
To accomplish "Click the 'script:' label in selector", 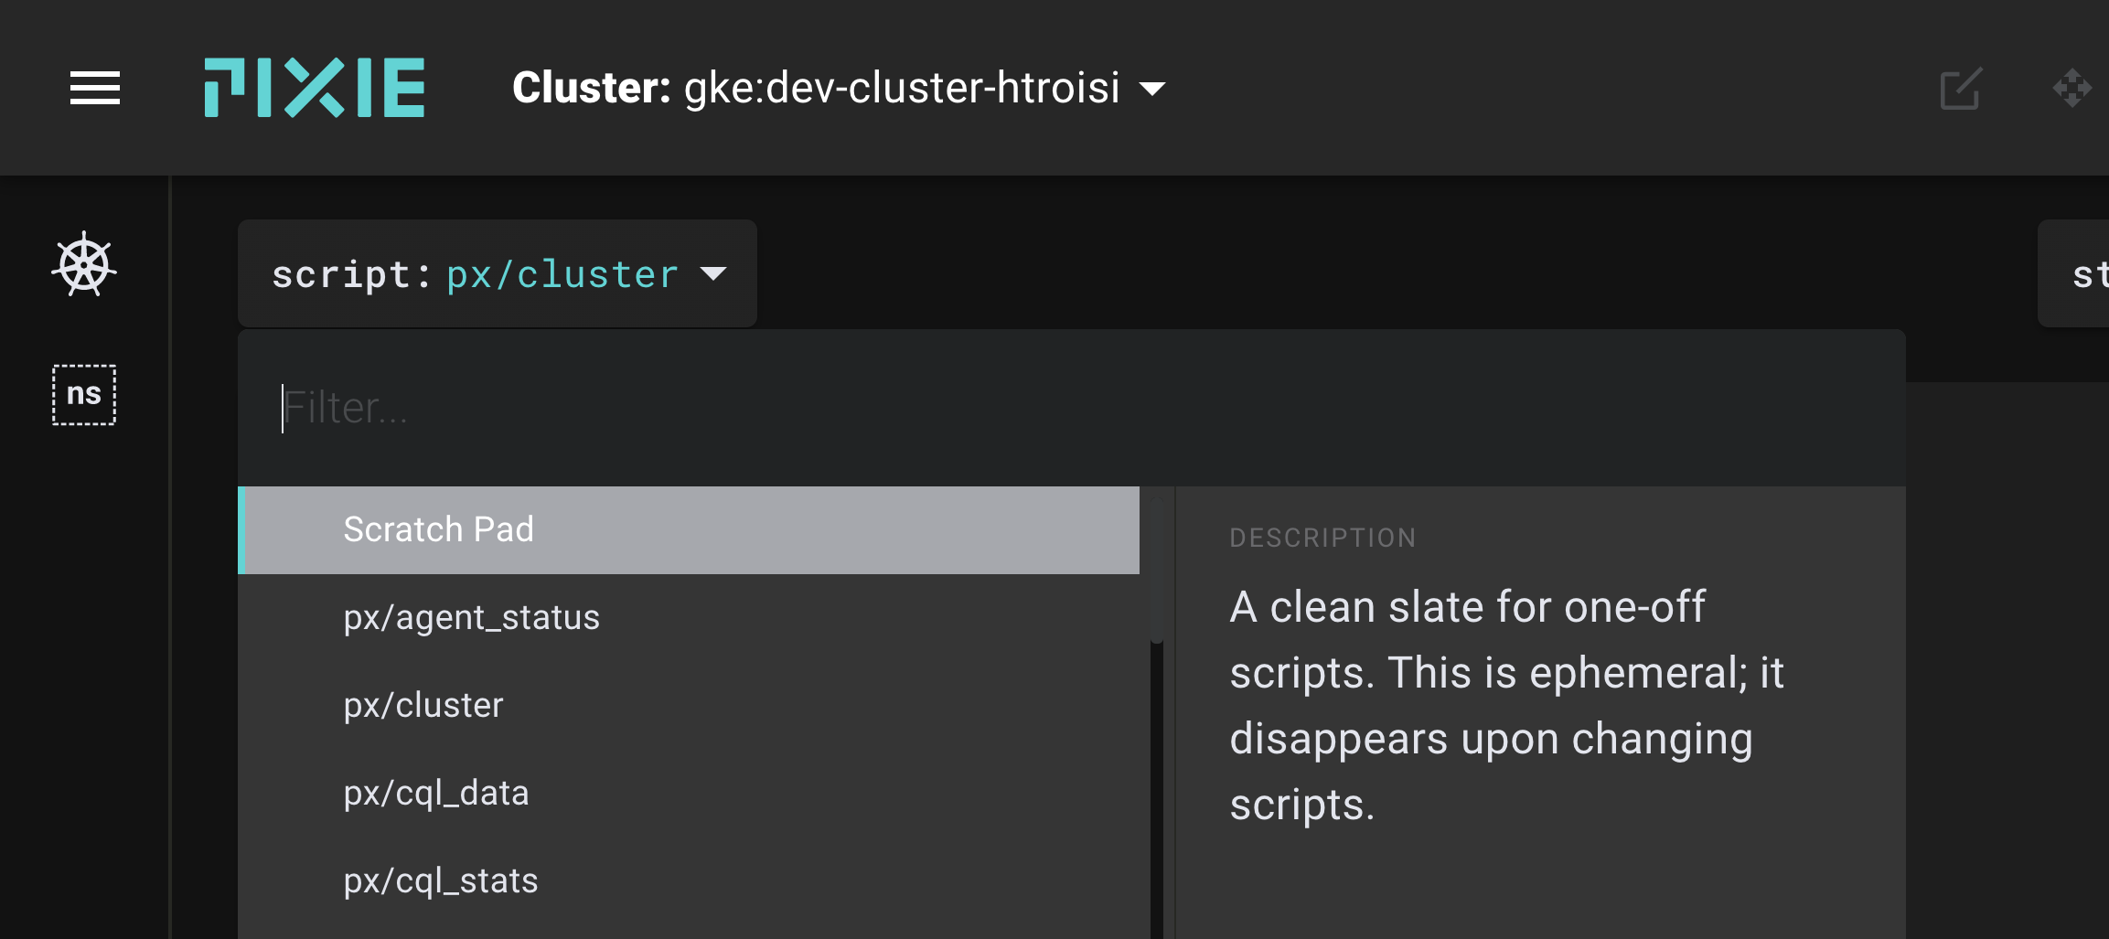I will 351,274.
